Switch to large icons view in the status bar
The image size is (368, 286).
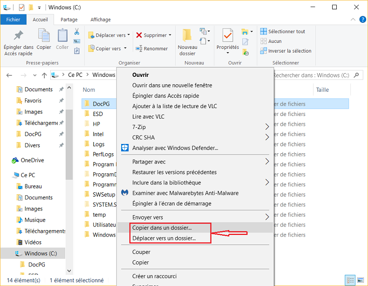pos(361,280)
